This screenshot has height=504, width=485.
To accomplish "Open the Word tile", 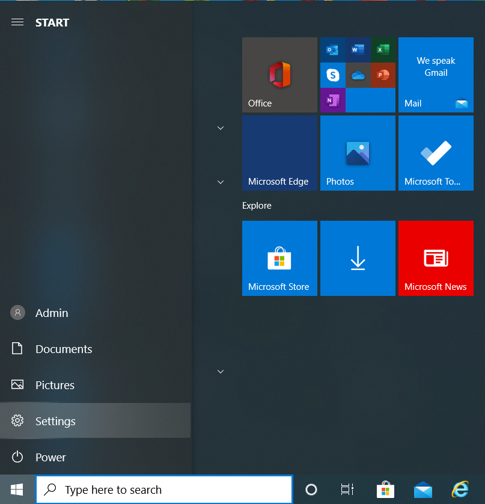I will tap(358, 49).
